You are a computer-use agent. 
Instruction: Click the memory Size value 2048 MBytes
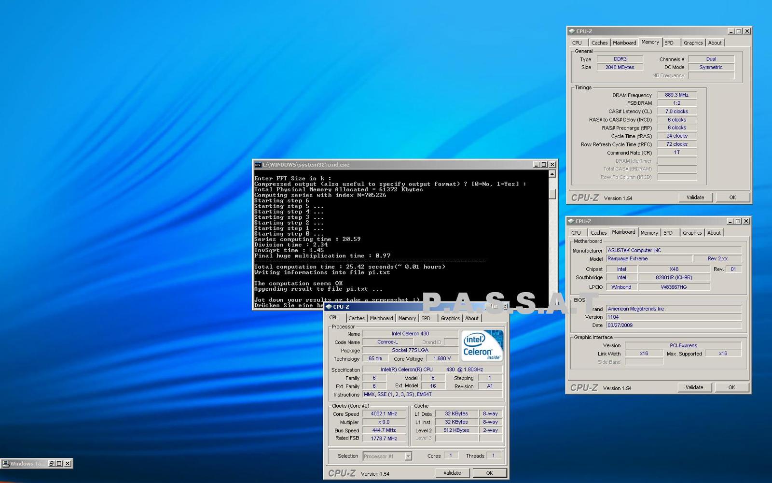tap(620, 68)
